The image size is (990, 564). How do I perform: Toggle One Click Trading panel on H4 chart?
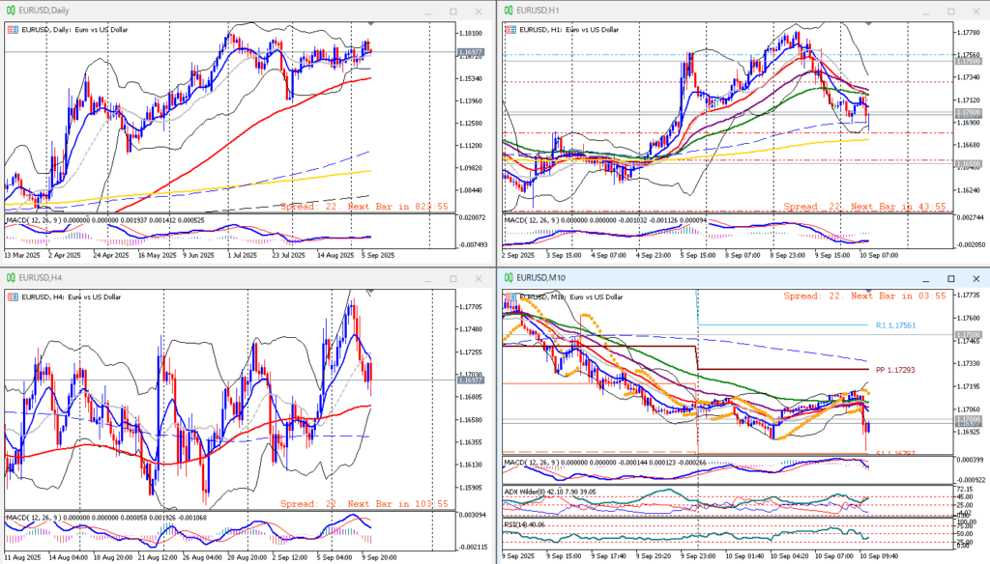(x=12, y=297)
